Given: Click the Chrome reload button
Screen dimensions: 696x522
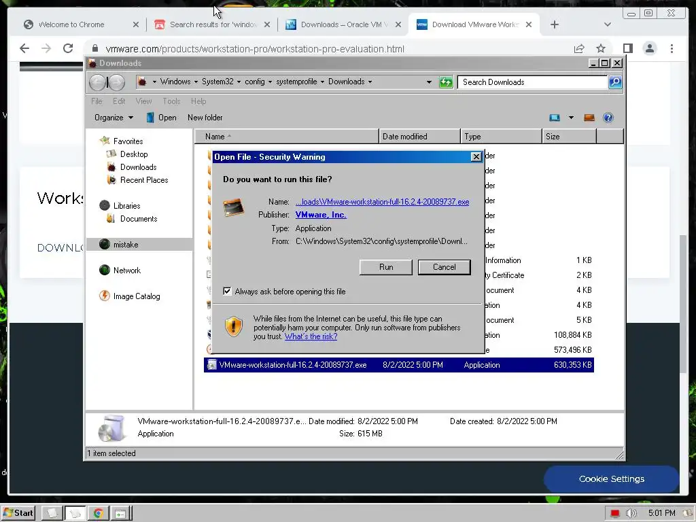Looking at the screenshot, I should [68, 48].
